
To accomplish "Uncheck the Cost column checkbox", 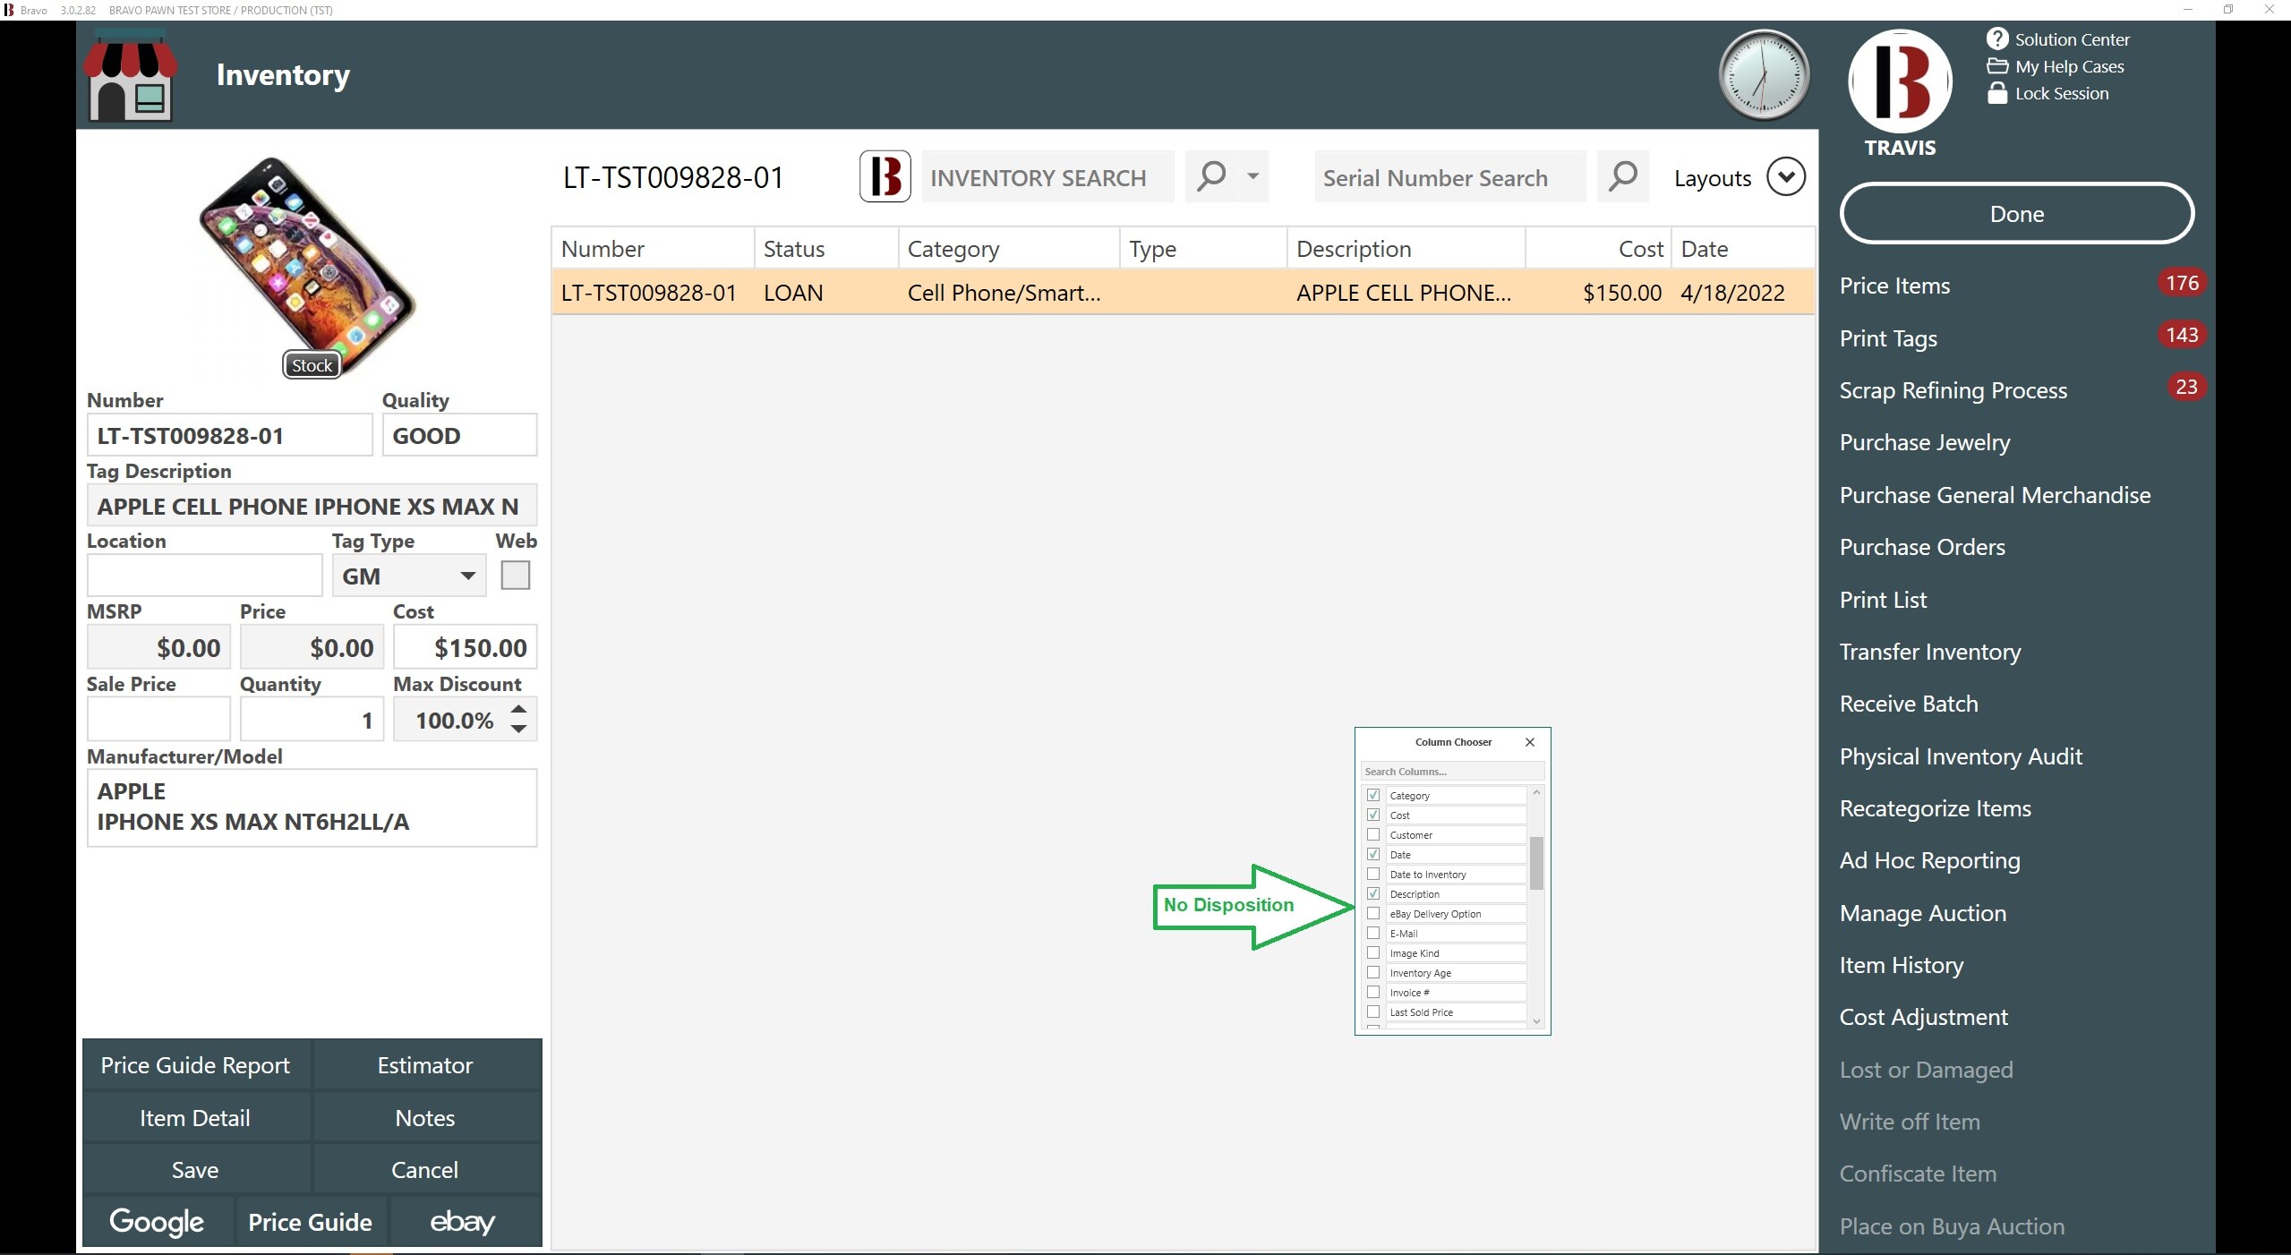I will pyautogui.click(x=1373, y=815).
